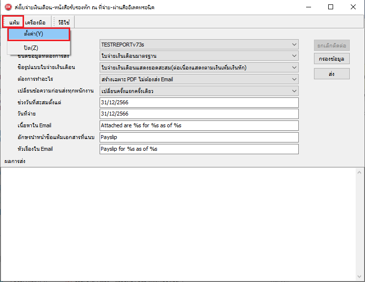This screenshot has height=282, width=365.
Task: Focus the เนื้อหาใน Email text field
Action: (x=199, y=126)
